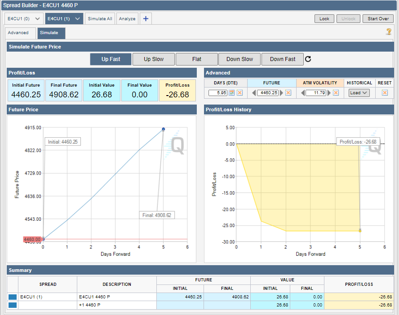
Task: Clear the Future price override
Action: pos(288,93)
